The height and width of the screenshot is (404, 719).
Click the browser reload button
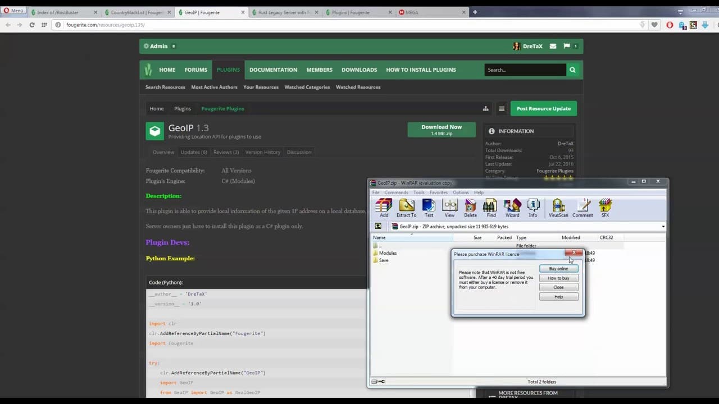32,25
